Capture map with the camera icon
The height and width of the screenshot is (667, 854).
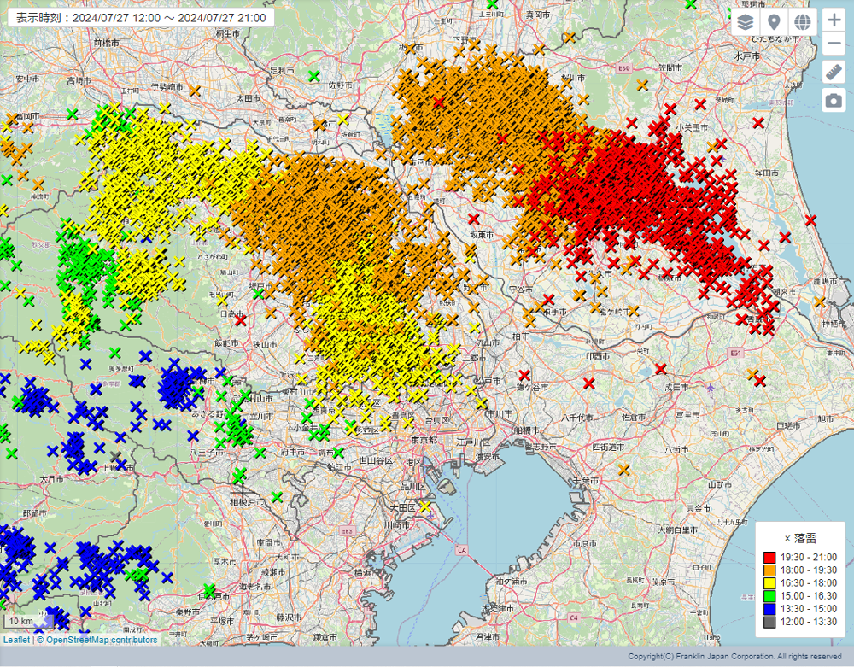pyautogui.click(x=834, y=100)
